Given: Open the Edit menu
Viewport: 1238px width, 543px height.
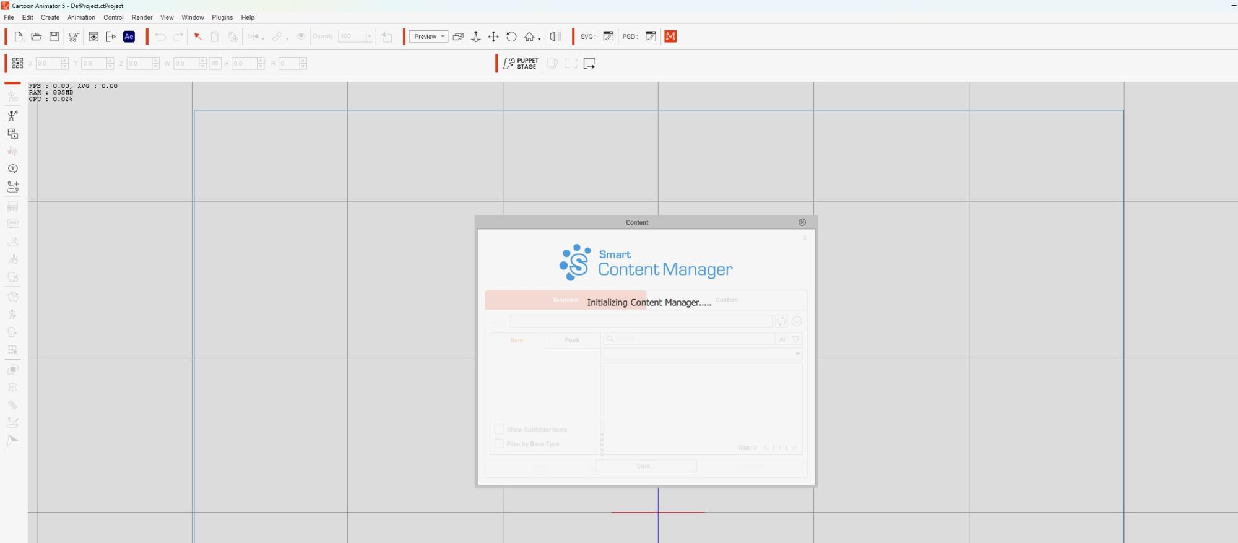Looking at the screenshot, I should pos(27,17).
